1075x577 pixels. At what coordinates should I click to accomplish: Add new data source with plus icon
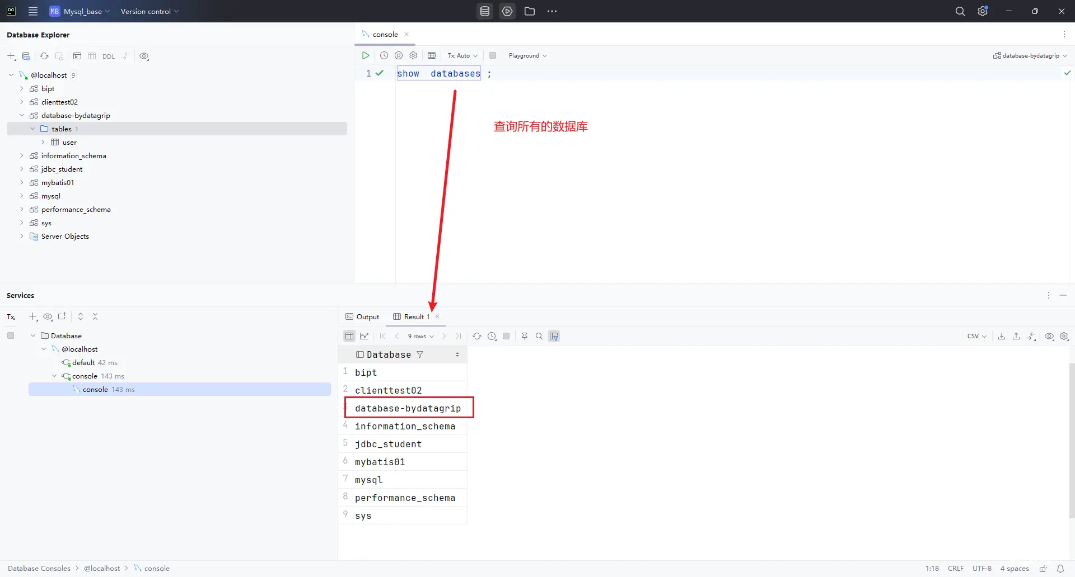(11, 56)
